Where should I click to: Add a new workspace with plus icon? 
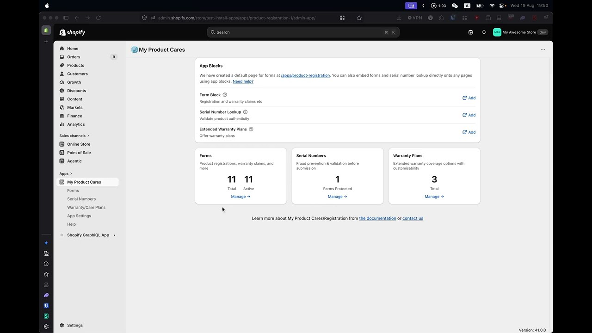tap(46, 42)
